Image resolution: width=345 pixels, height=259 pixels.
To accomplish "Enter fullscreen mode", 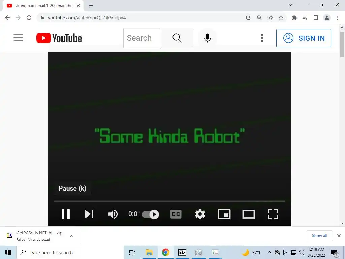I will click(x=273, y=214).
